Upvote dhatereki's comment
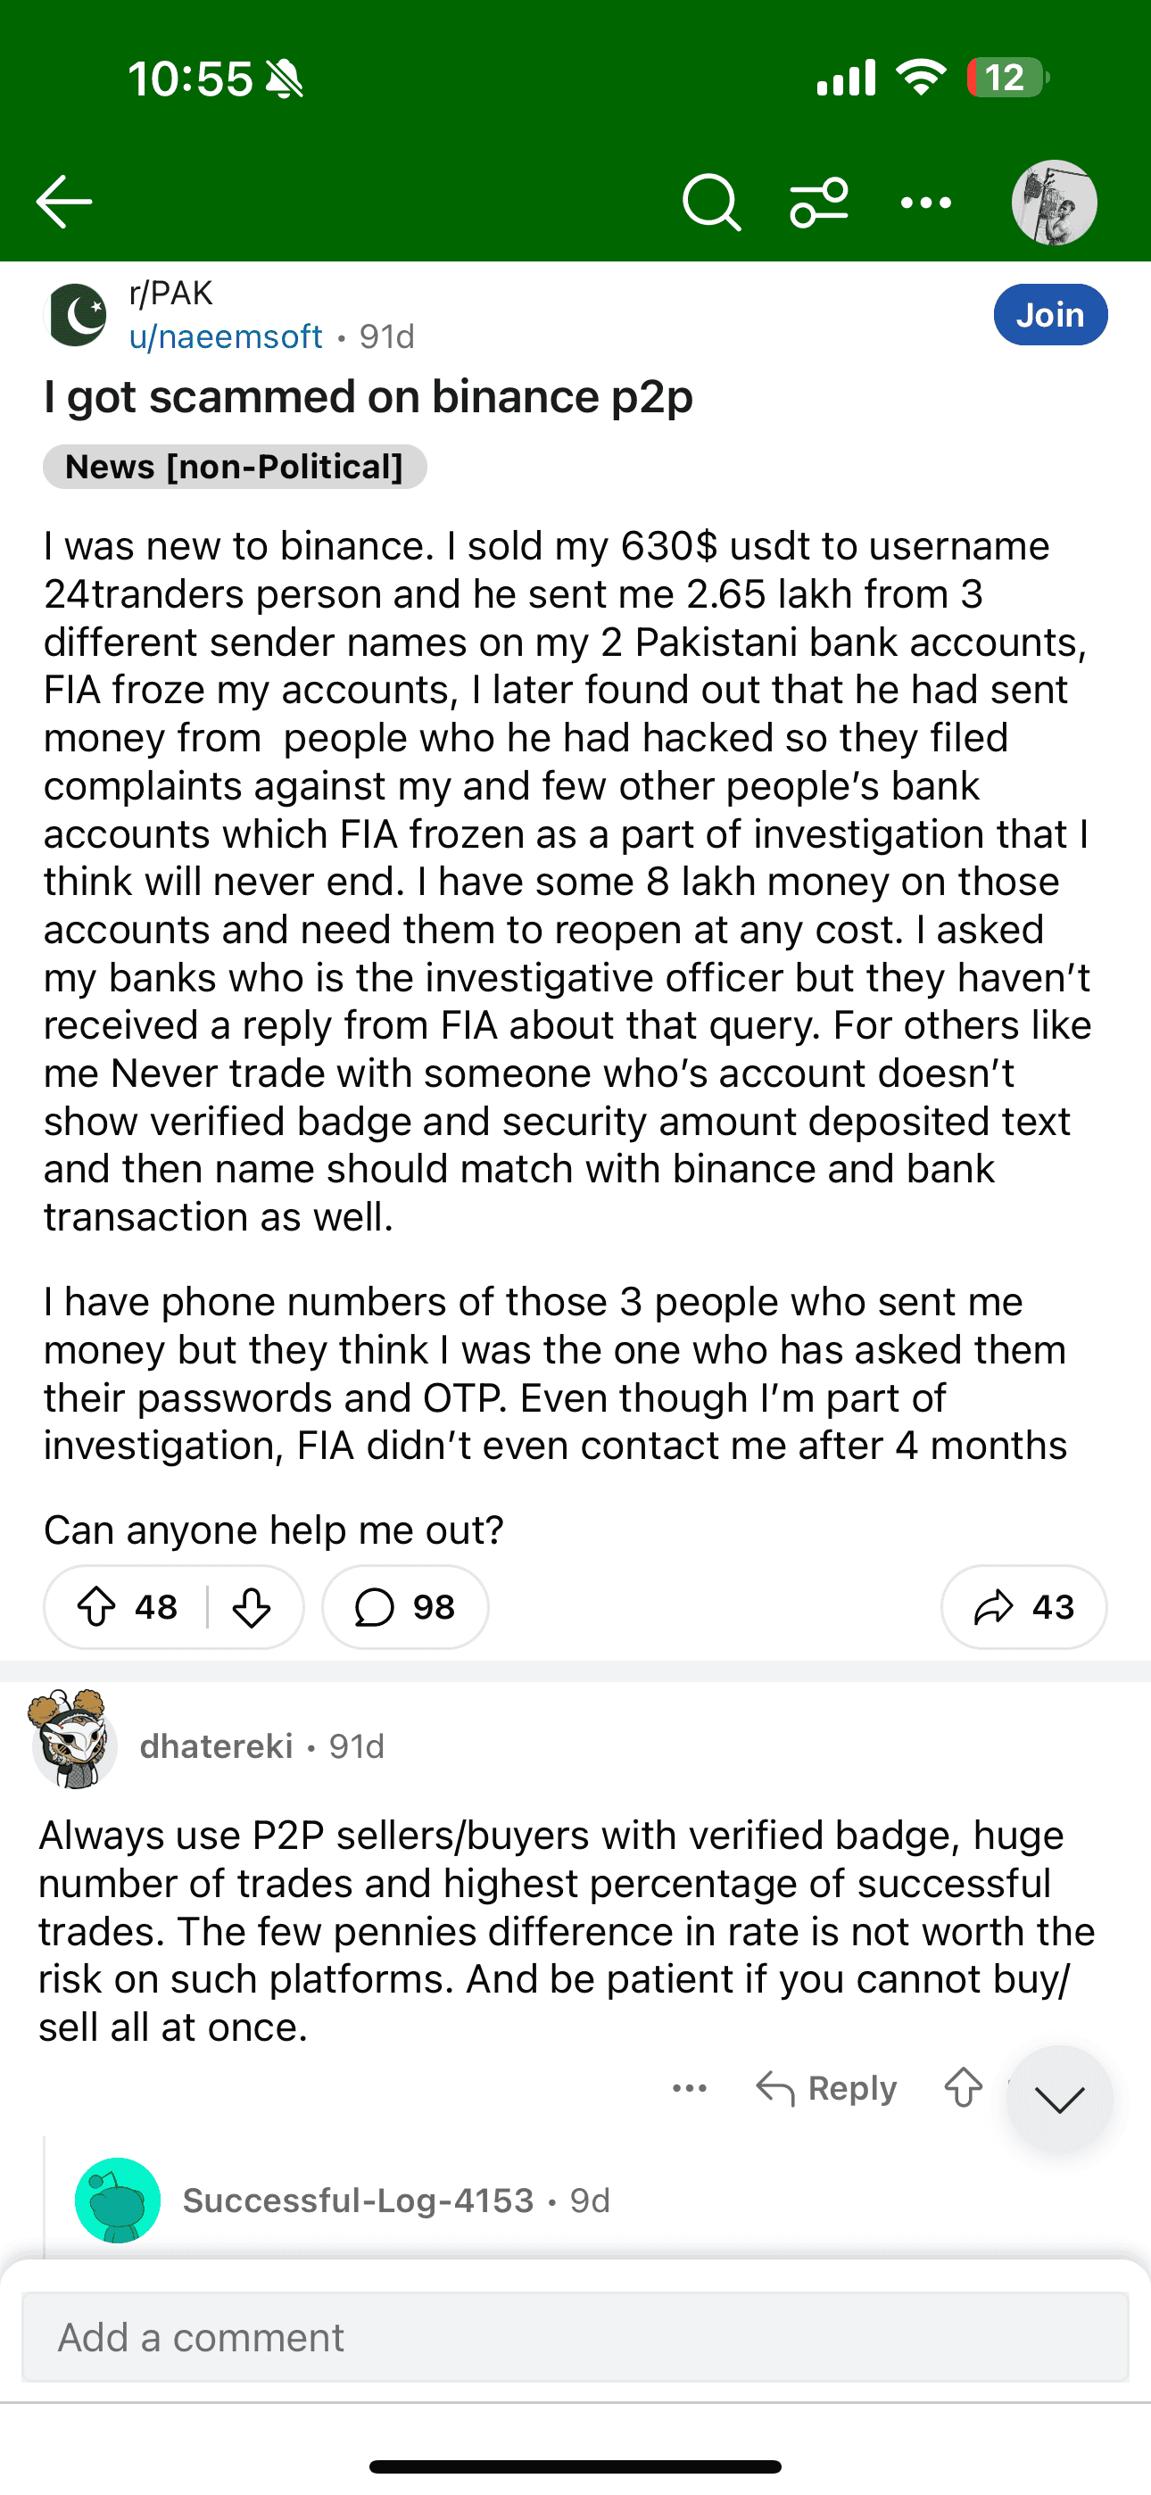1151x2495 pixels. 963,2088
